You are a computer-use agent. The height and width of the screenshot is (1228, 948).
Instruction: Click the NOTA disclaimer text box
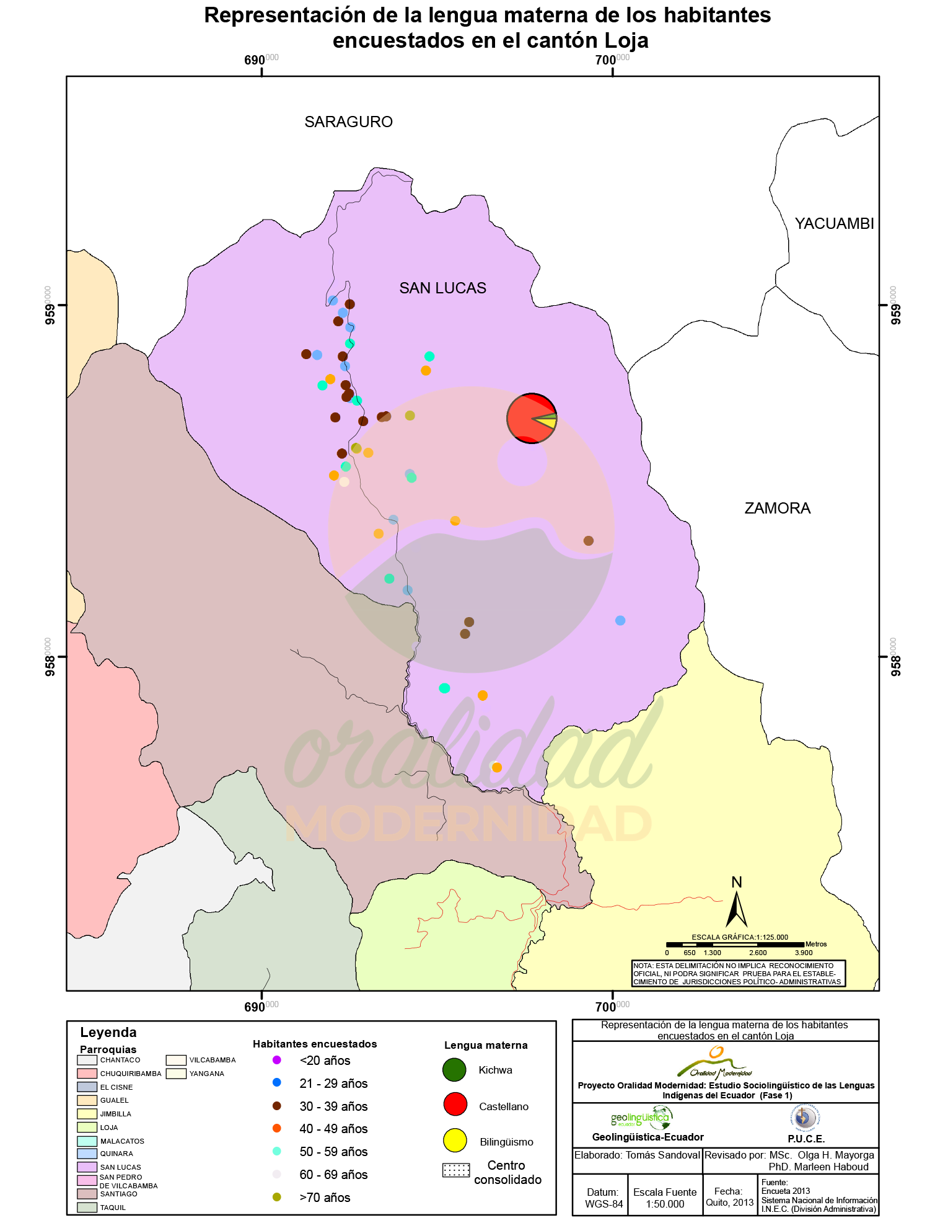pyautogui.click(x=738, y=974)
